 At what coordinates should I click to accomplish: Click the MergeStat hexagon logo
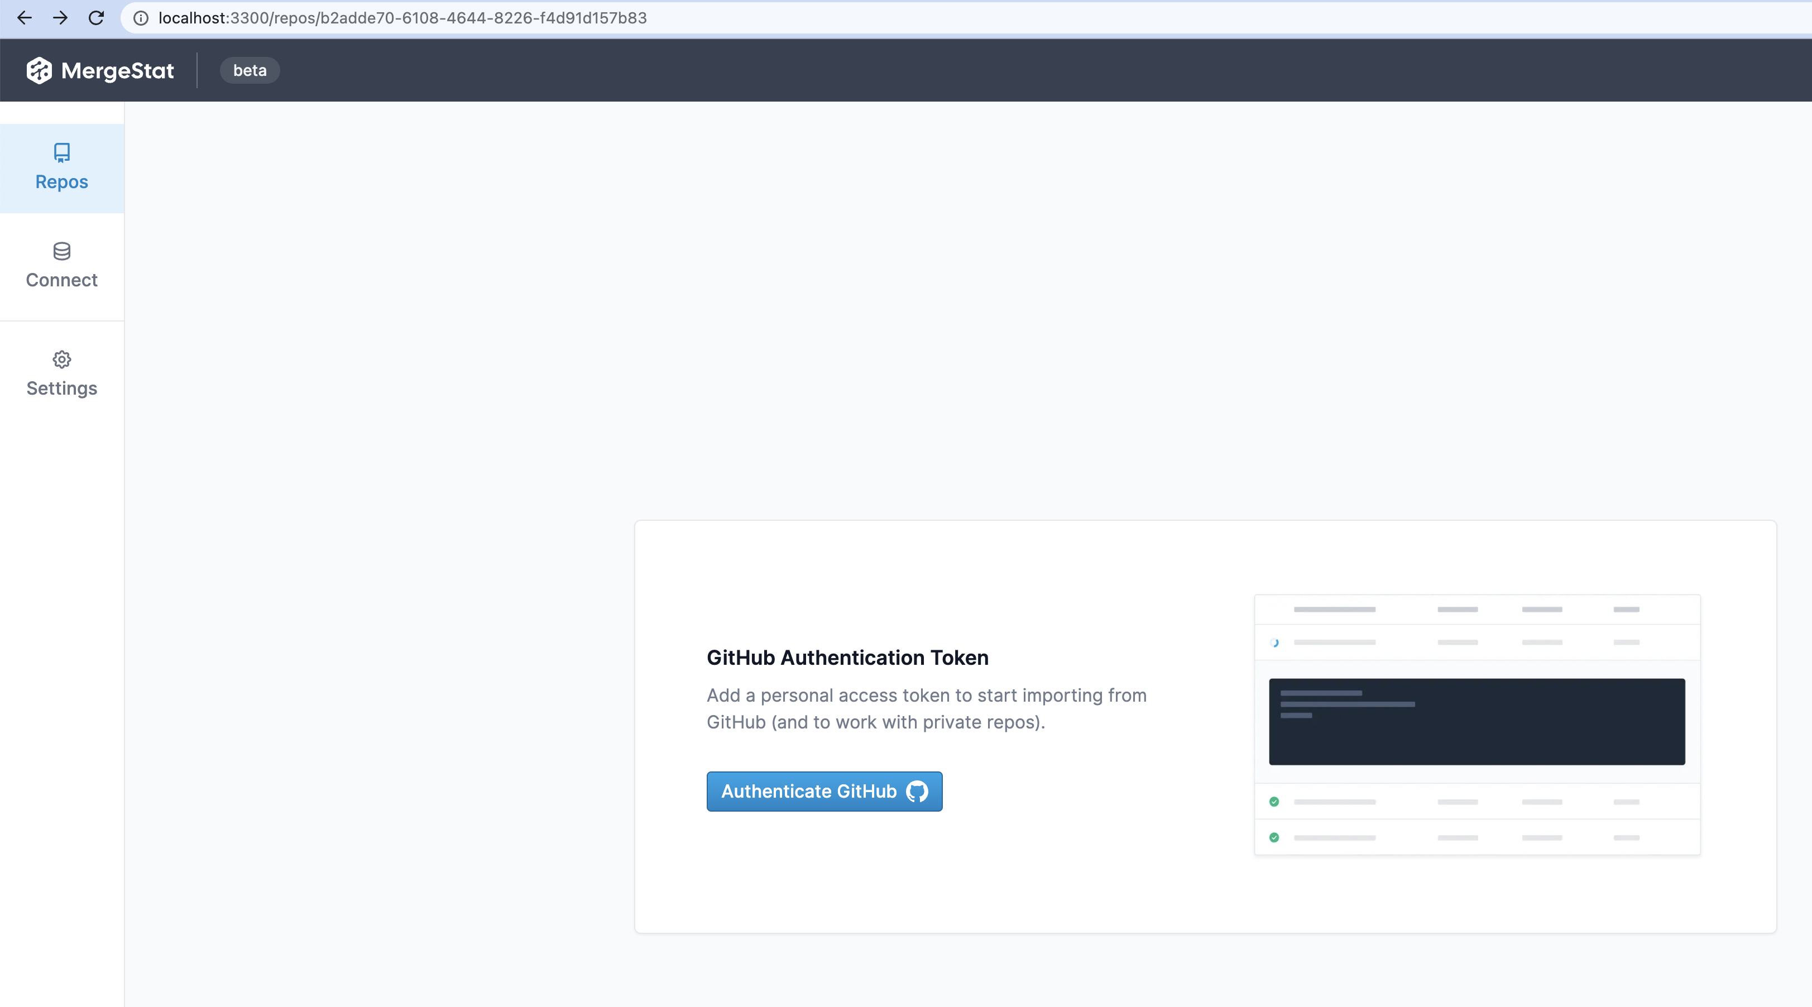pyautogui.click(x=39, y=70)
